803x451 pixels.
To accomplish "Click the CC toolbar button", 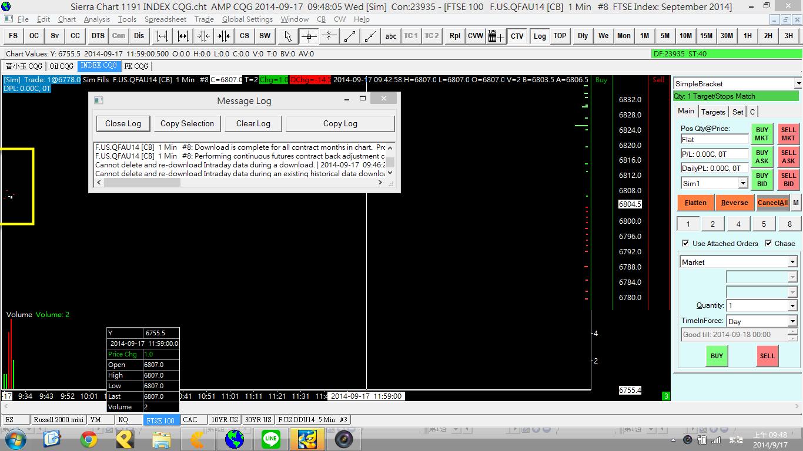I will (75, 36).
